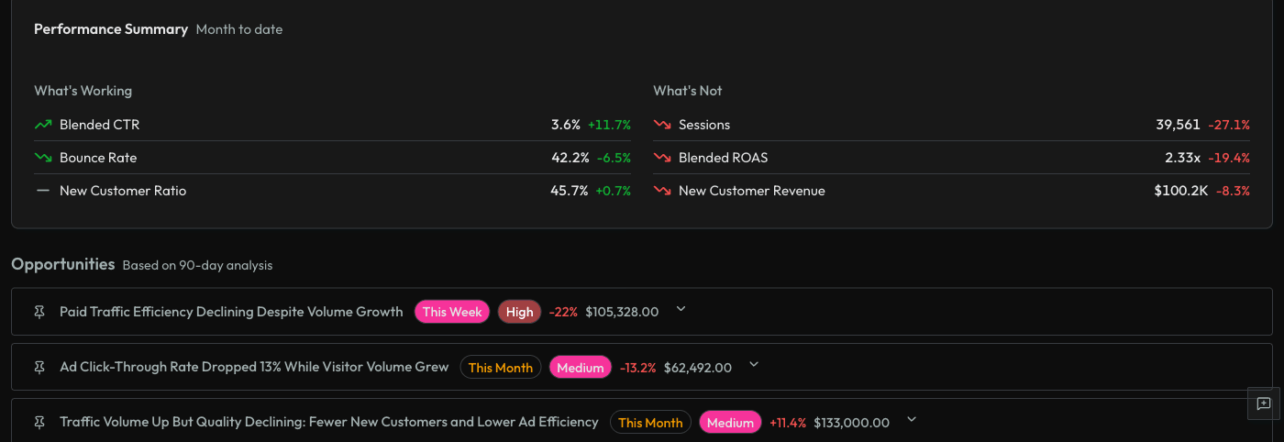The height and width of the screenshot is (442, 1284).
Task: Expand the Paid Traffic Efficiency row chevron
Action: [681, 309]
